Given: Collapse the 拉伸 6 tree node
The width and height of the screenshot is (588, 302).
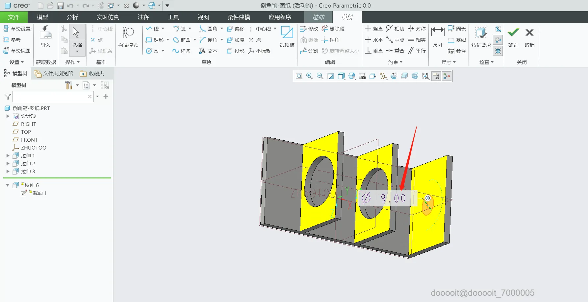Looking at the screenshot, I should tap(8, 185).
